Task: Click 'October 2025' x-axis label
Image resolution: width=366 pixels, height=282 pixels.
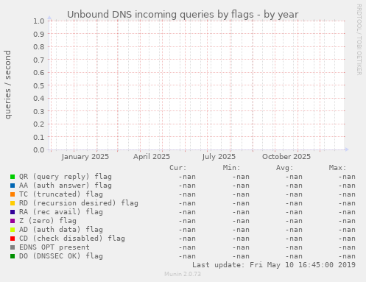Action: [x=286, y=157]
